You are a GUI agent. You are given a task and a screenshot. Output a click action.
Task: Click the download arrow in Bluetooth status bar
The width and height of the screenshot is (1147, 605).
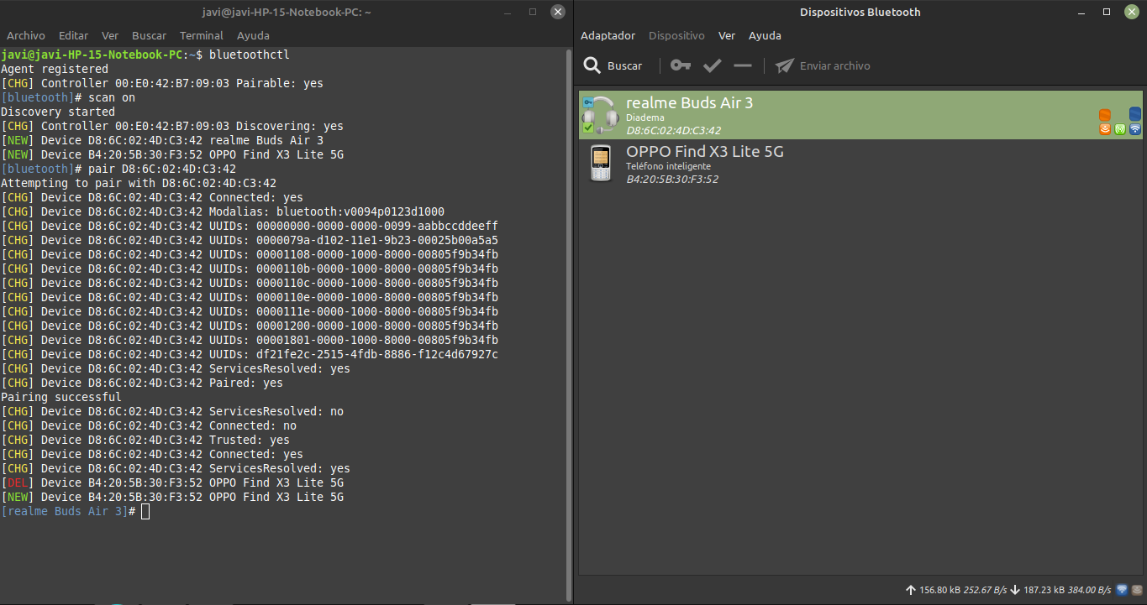pyautogui.click(x=1015, y=590)
